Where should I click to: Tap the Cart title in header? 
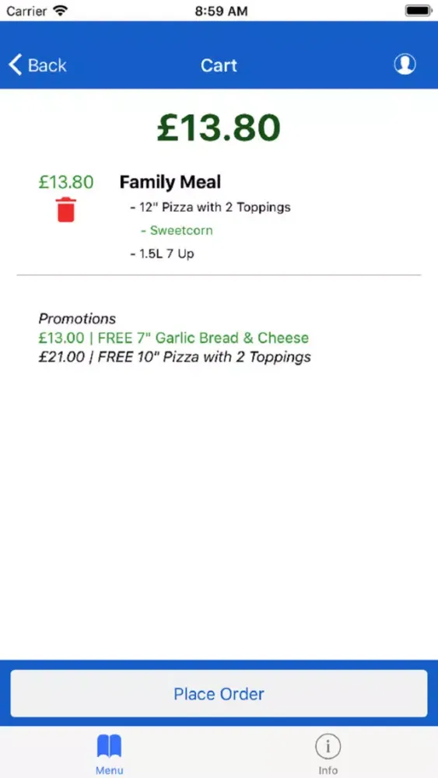(x=219, y=65)
